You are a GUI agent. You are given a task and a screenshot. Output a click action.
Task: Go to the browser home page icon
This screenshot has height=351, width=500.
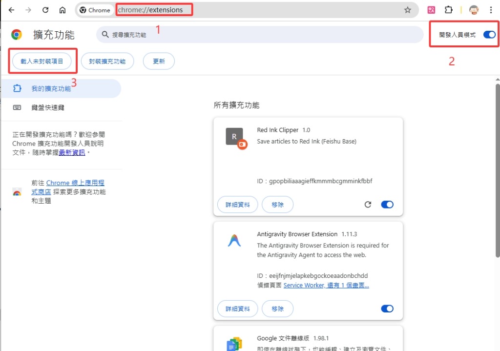(x=62, y=10)
